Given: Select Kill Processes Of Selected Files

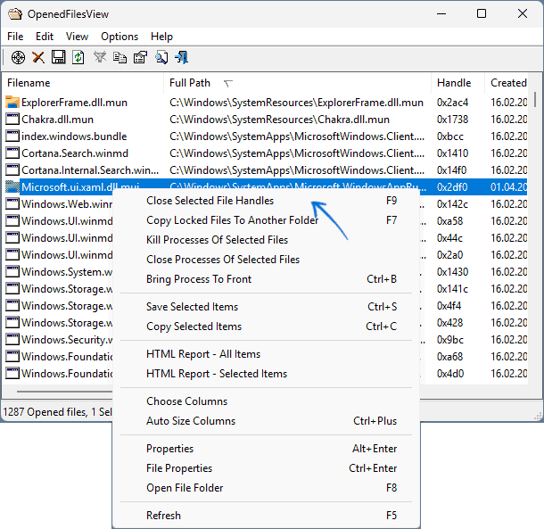Looking at the screenshot, I should click(x=217, y=240).
